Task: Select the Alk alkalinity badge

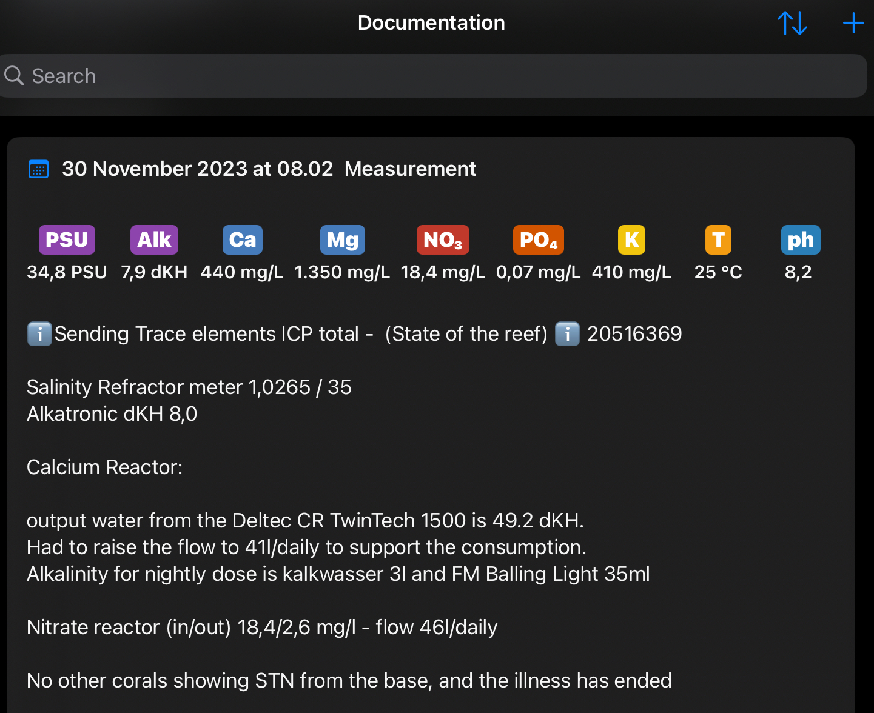Action: point(154,240)
